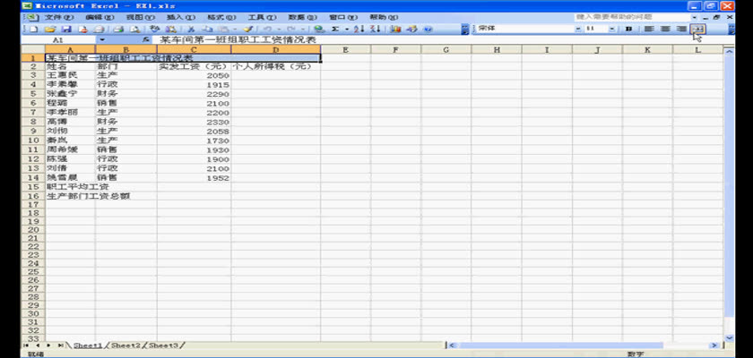
Task: Select row 5 header
Action: coord(33,93)
